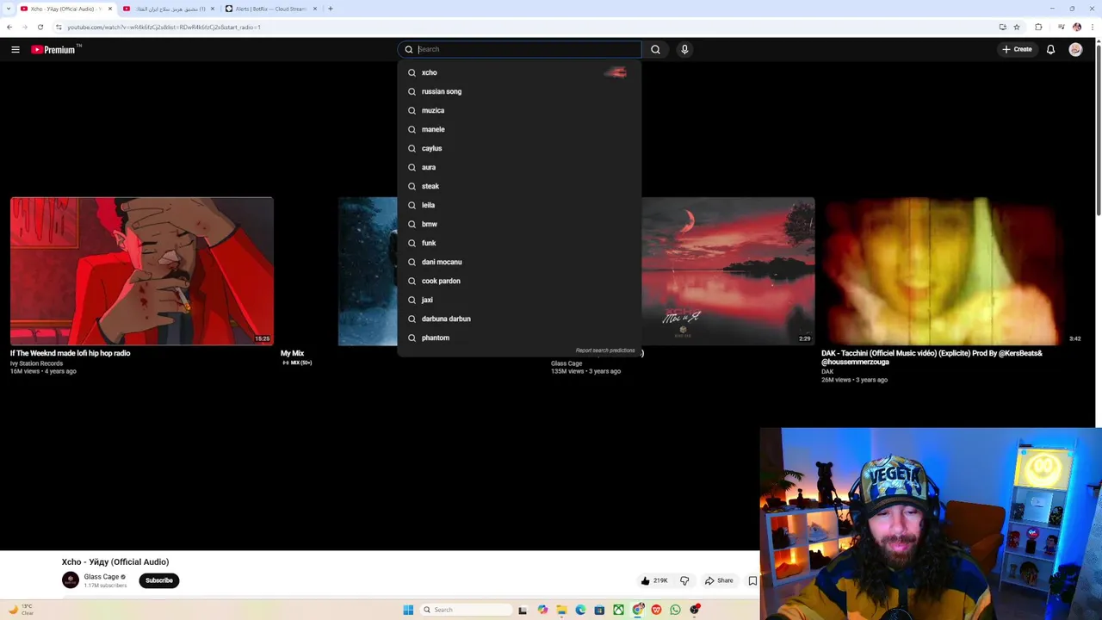The image size is (1102, 620).
Task: Open the Xbox app in taskbar
Action: point(618,610)
